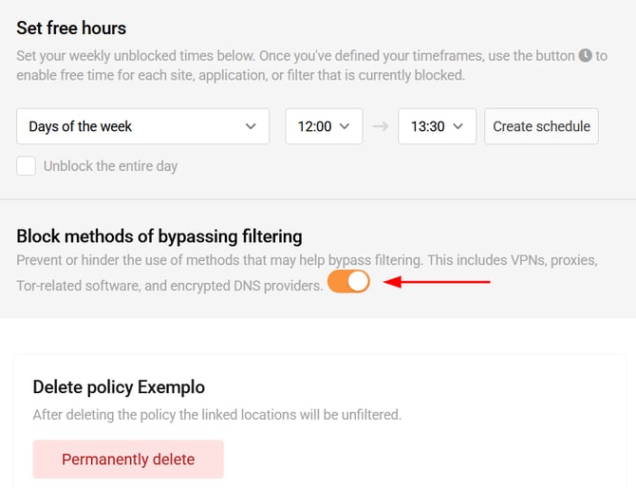The image size is (636, 488).
Task: Click the right arrow between time fields
Action: [381, 126]
